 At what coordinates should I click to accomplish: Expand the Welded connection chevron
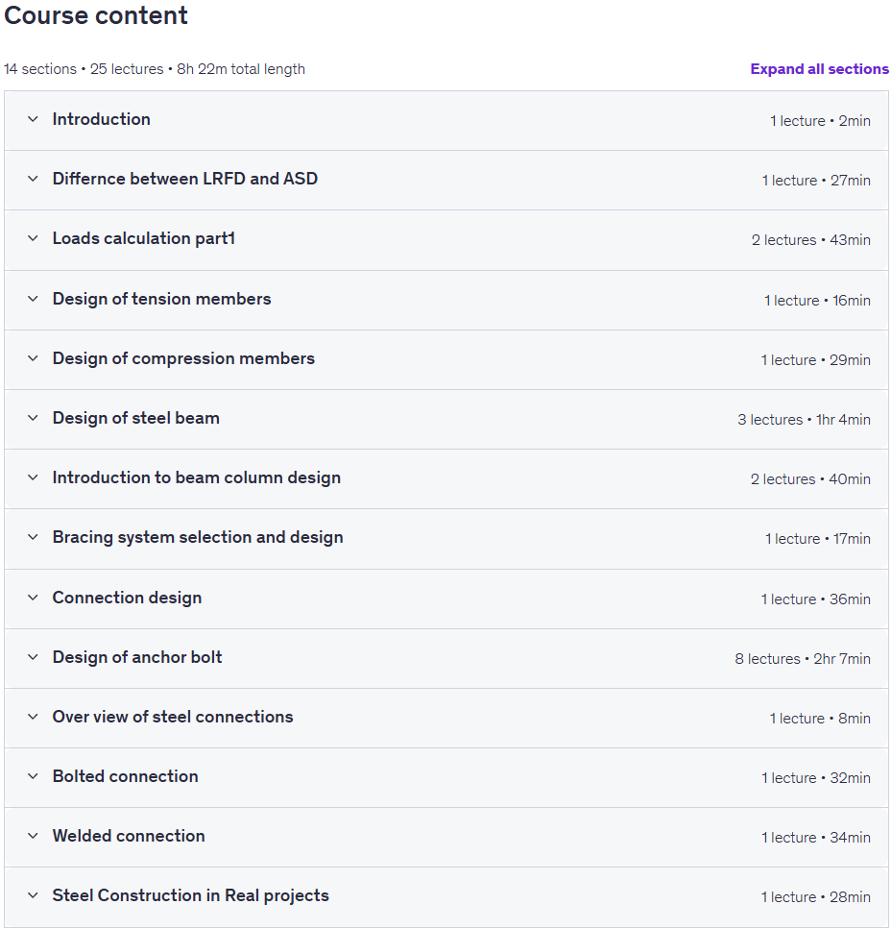(x=34, y=836)
